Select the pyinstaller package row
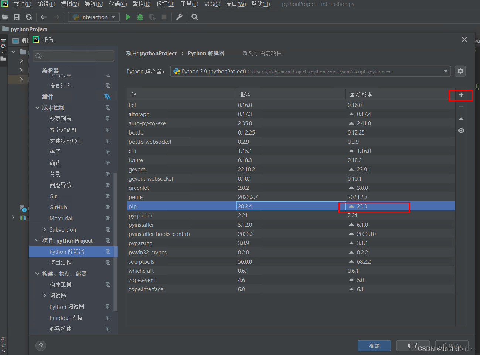 pyautogui.click(x=291, y=225)
